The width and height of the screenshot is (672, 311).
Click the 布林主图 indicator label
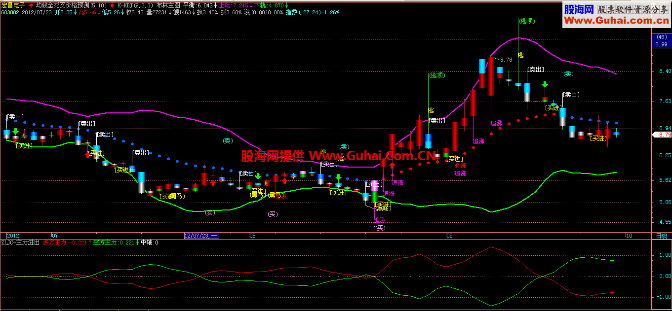(x=168, y=5)
